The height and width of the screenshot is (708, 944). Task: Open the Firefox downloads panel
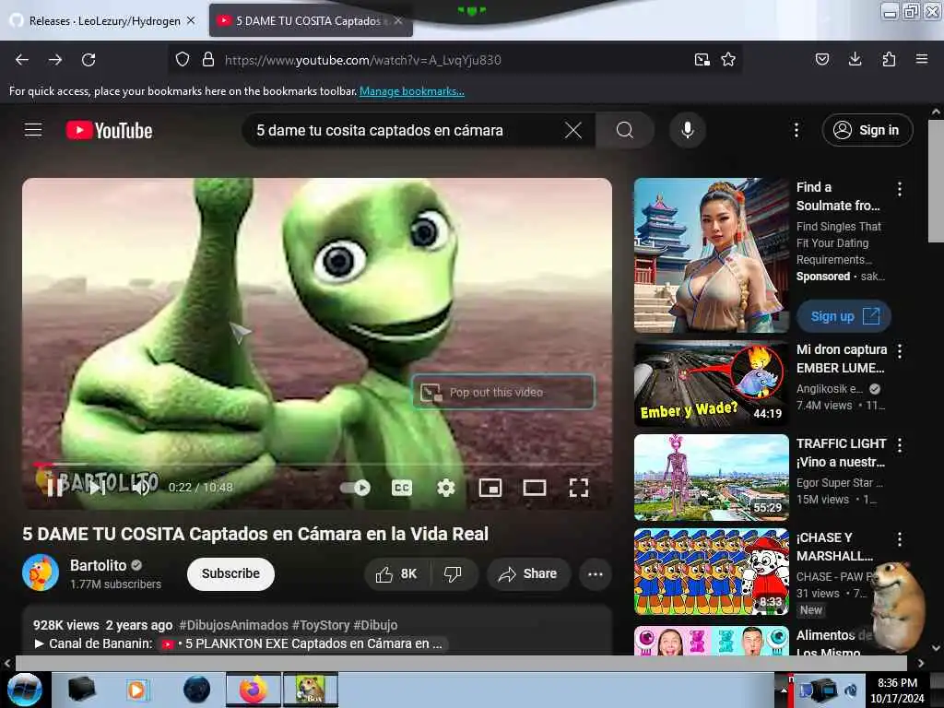click(x=855, y=60)
